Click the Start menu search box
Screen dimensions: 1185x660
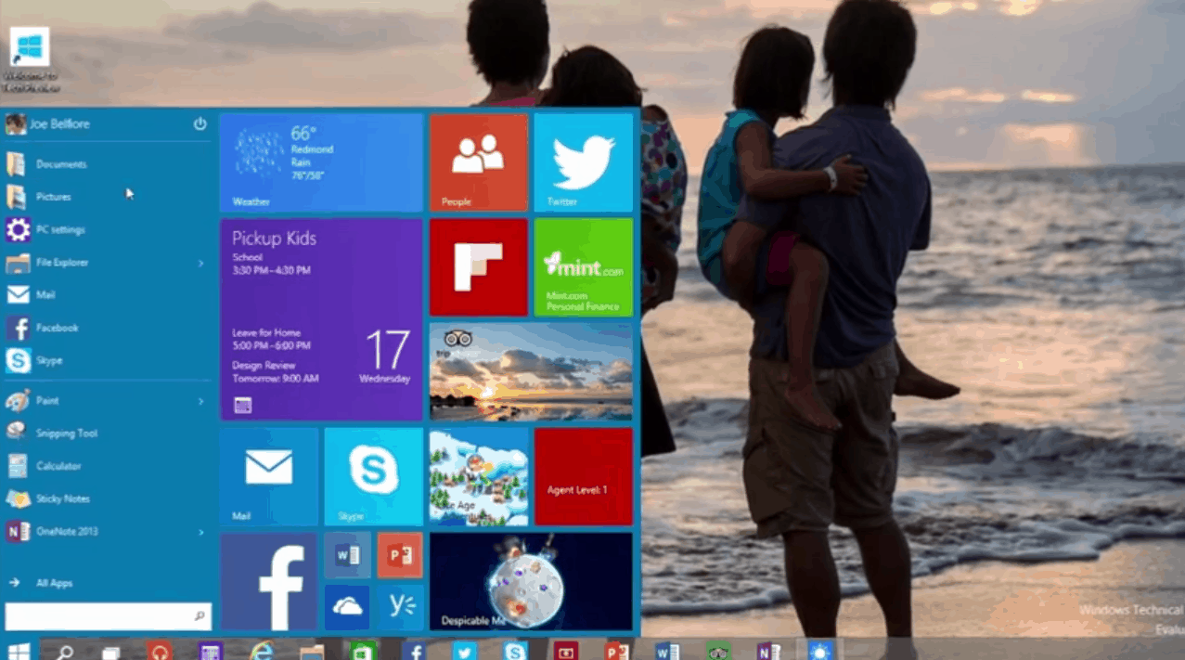(108, 616)
